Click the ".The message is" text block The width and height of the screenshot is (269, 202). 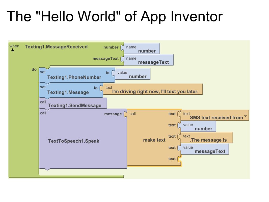(x=207, y=138)
